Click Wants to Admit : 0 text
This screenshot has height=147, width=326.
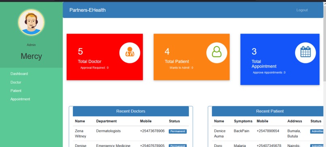pyautogui.click(x=181, y=68)
